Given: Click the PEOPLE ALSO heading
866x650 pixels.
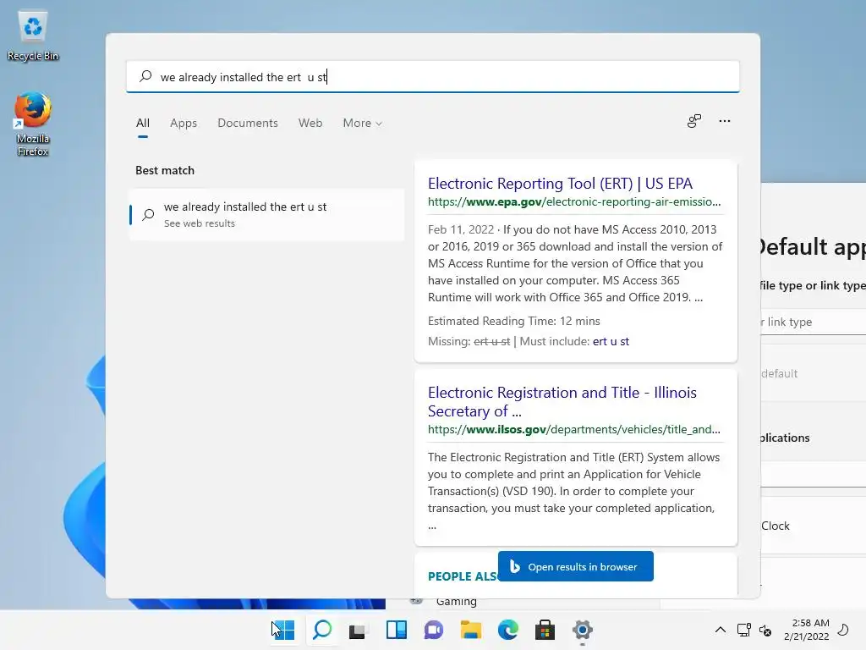Looking at the screenshot, I should click(x=463, y=576).
